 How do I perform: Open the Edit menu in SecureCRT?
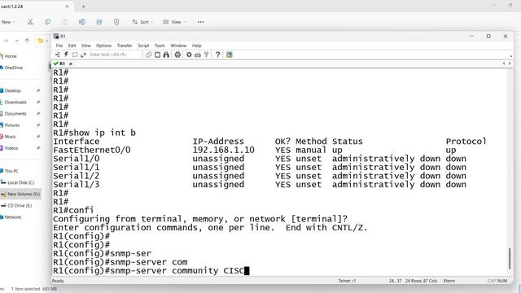pyautogui.click(x=72, y=46)
